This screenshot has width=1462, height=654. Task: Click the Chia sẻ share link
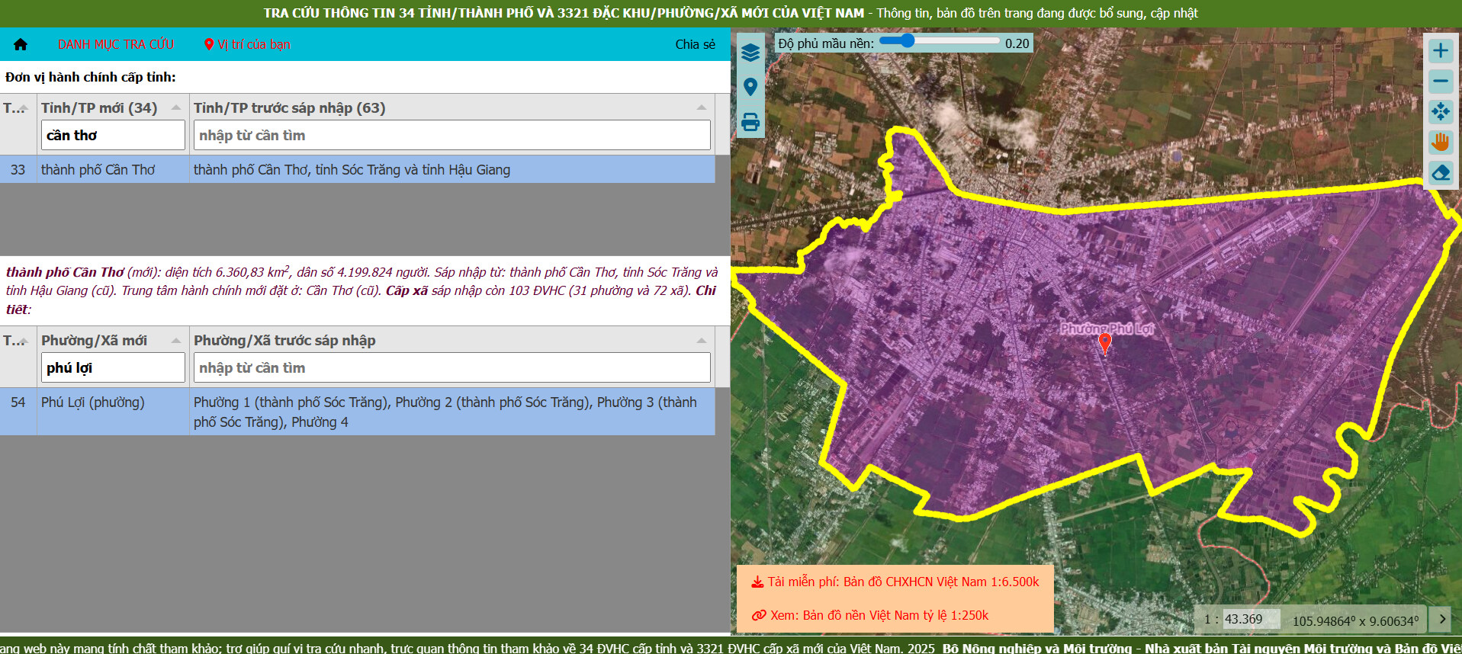[695, 44]
